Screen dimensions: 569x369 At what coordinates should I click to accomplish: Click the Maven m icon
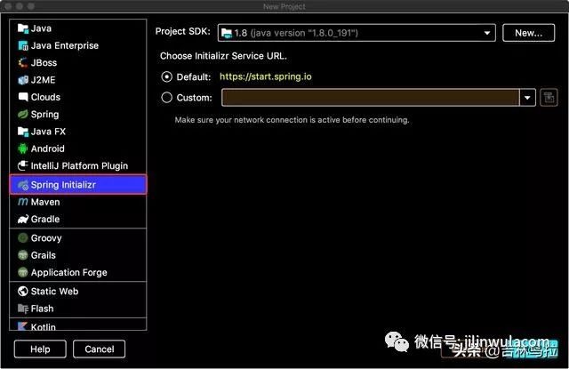[x=23, y=202]
